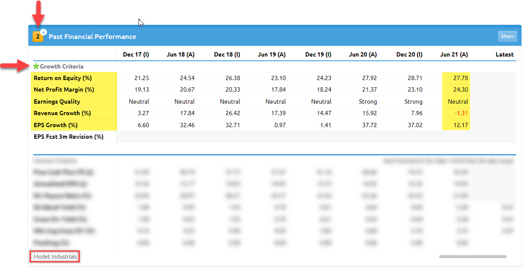This screenshot has height=277, width=525.
Task: Click the Net Profit Margin (%) row label
Action: coord(63,90)
